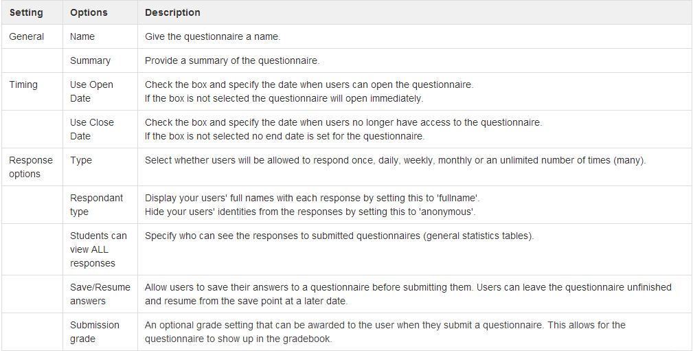Select the Save/Resume answers option cell
Image resolution: width=693 pixels, height=351 pixels.
pos(100,294)
